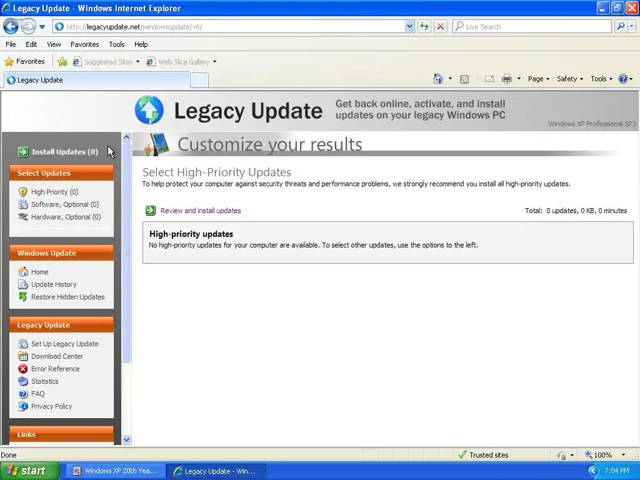Click the Statistics icon

[23, 381]
